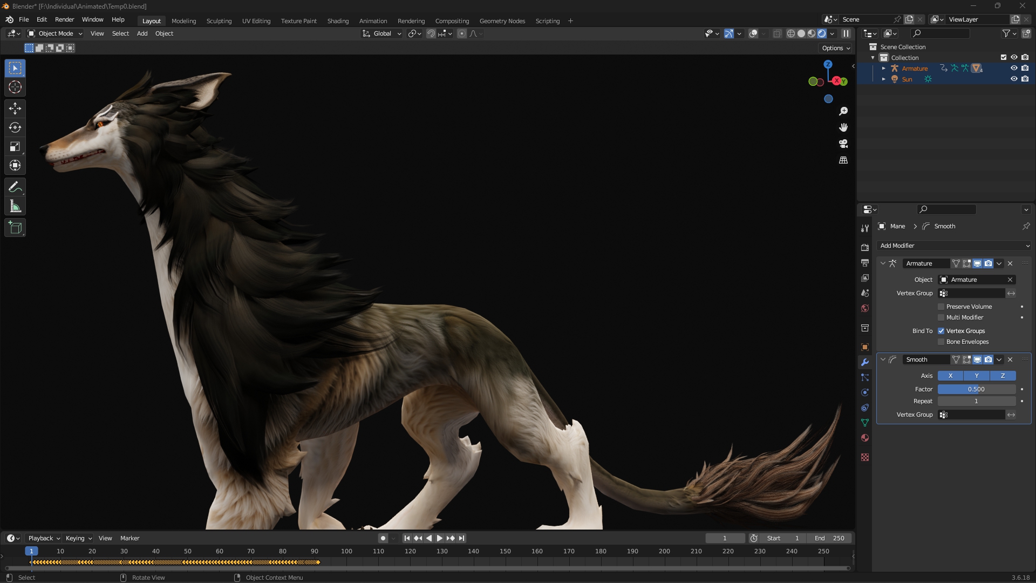Select the Move tool in toolbar

click(15, 109)
